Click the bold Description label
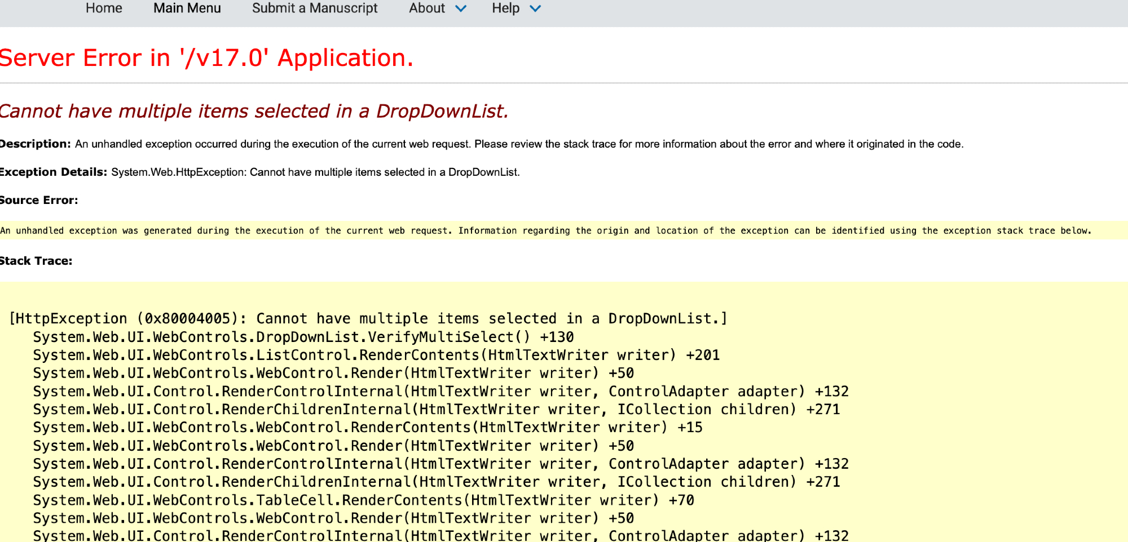This screenshot has height=542, width=1128. pos(35,144)
